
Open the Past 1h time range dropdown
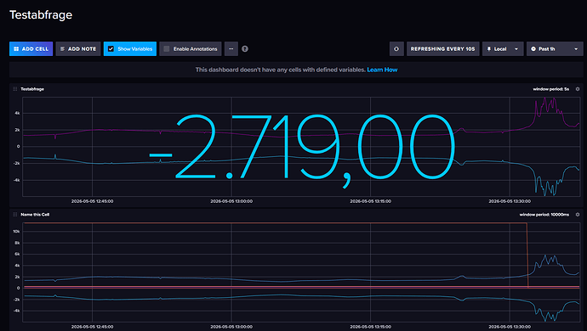click(x=555, y=49)
